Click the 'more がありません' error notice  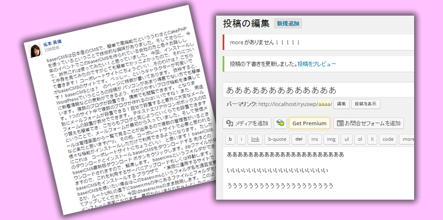click(318, 42)
